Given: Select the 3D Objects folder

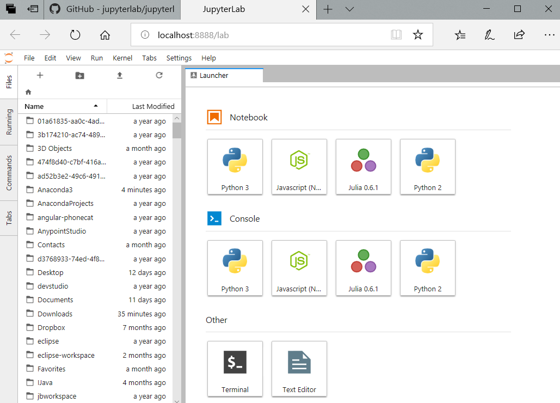Looking at the screenshot, I should click(x=96, y=148).
